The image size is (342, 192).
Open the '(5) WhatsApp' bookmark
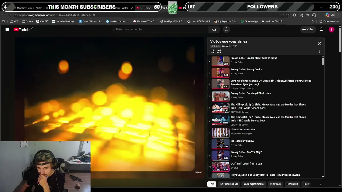click(249, 21)
